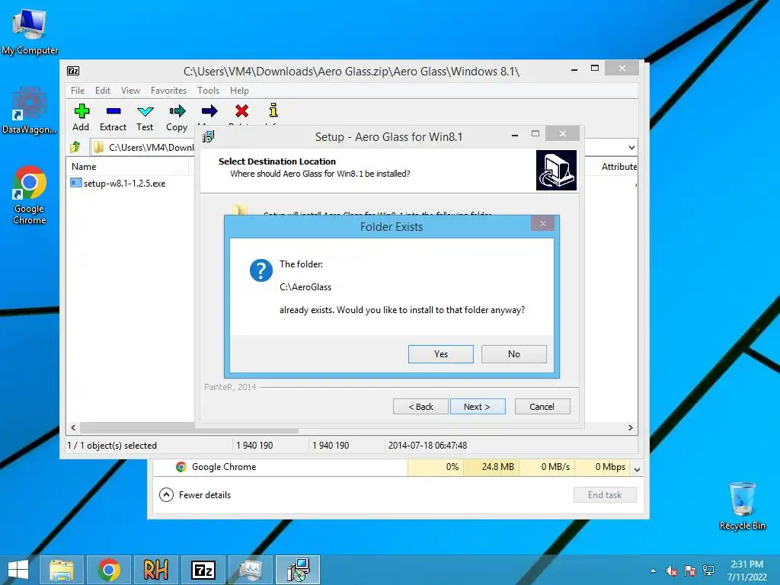Click the Action Center flag tray icon

click(690, 571)
